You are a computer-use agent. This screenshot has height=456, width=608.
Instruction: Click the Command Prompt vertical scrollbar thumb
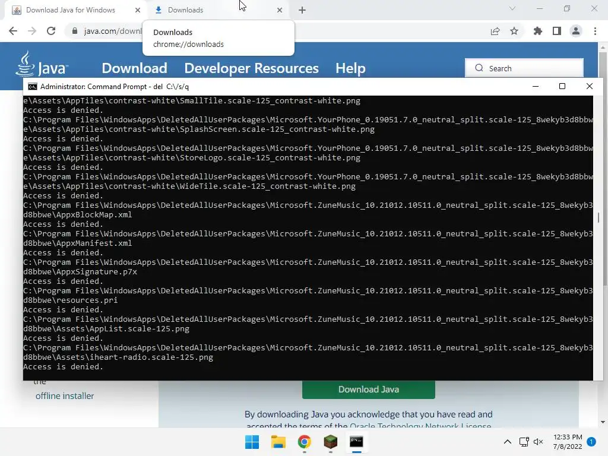tap(598, 217)
